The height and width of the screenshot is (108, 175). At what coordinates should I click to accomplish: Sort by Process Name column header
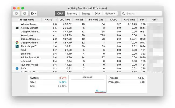(x=26, y=20)
